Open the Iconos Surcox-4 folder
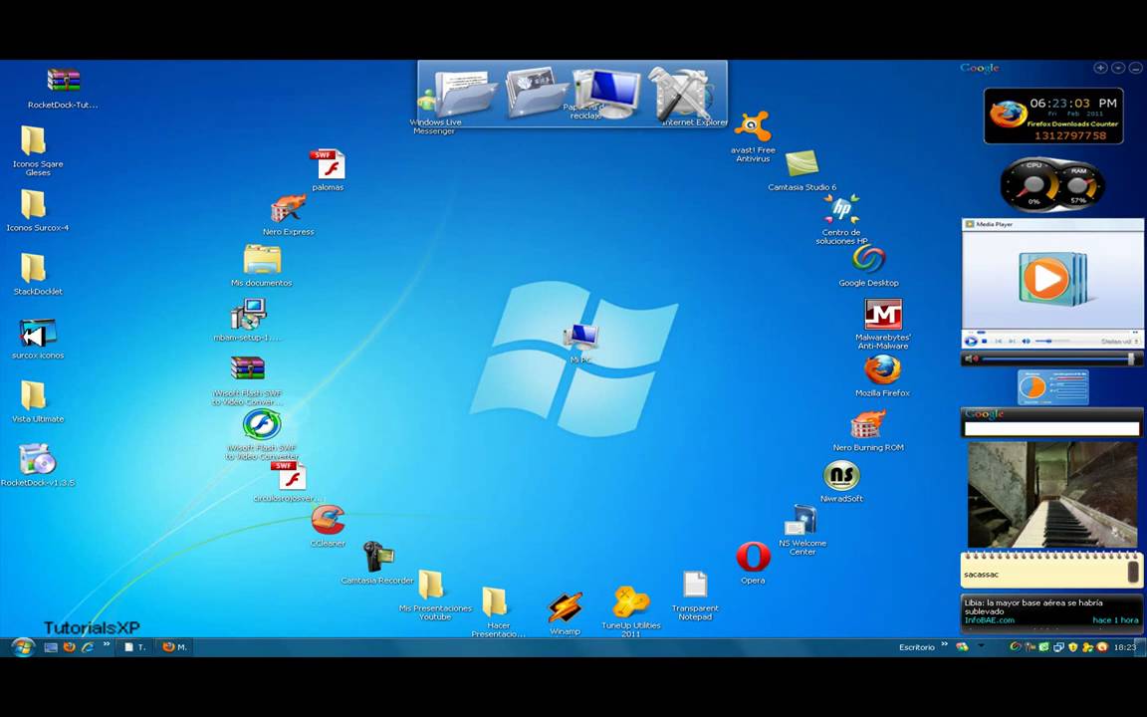The image size is (1147, 717). coord(33,204)
